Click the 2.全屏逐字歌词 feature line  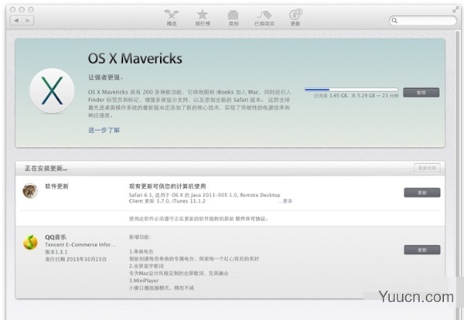click(146, 266)
